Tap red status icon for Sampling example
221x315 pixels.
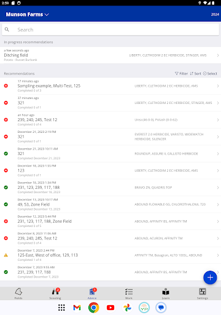click(6, 86)
